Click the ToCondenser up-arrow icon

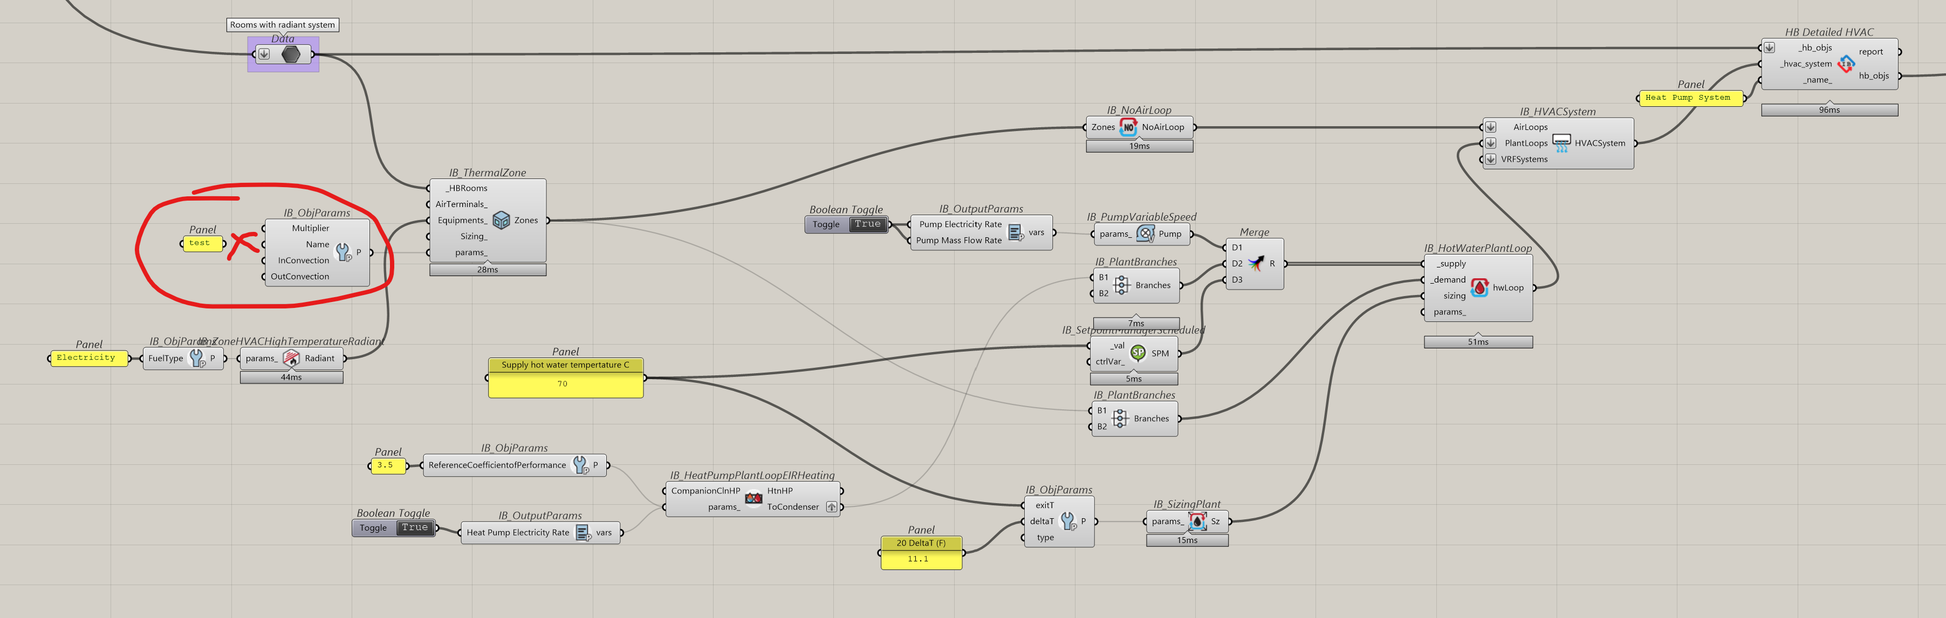click(831, 507)
